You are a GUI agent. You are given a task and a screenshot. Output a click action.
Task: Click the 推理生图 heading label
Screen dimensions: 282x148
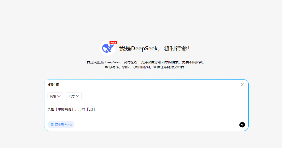coord(53,85)
